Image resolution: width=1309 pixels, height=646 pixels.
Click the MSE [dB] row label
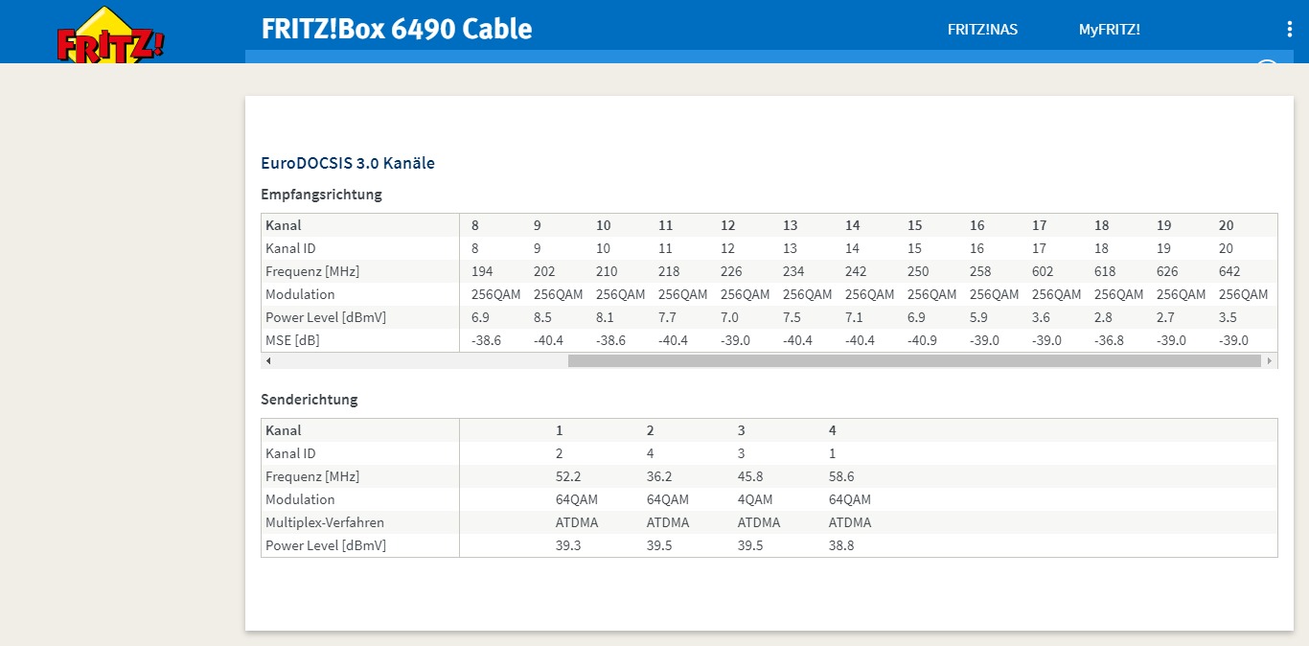[x=292, y=340]
